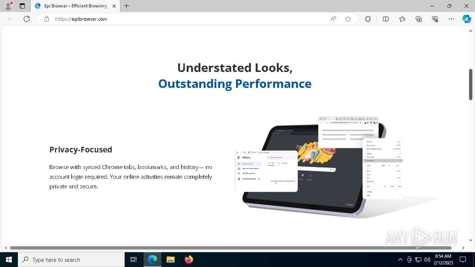Open Microsoft Edge from taskbar
The image size is (475, 267).
click(153, 260)
